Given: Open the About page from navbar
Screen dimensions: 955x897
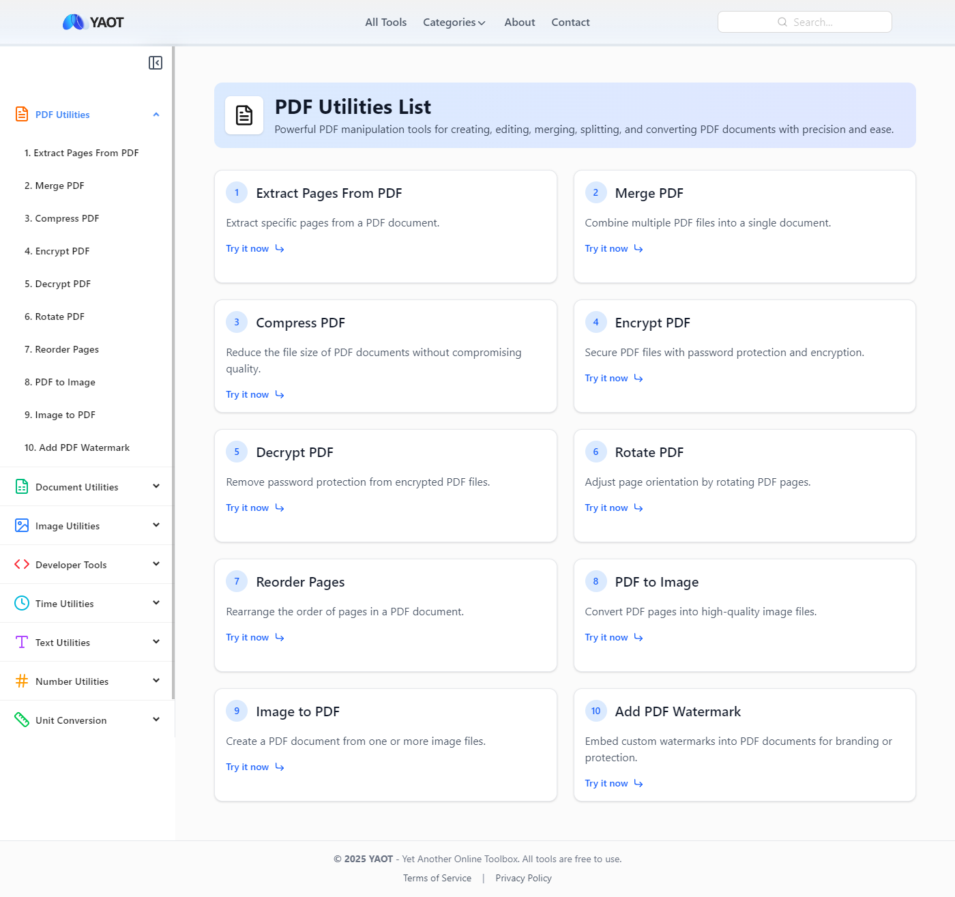Looking at the screenshot, I should (x=519, y=23).
